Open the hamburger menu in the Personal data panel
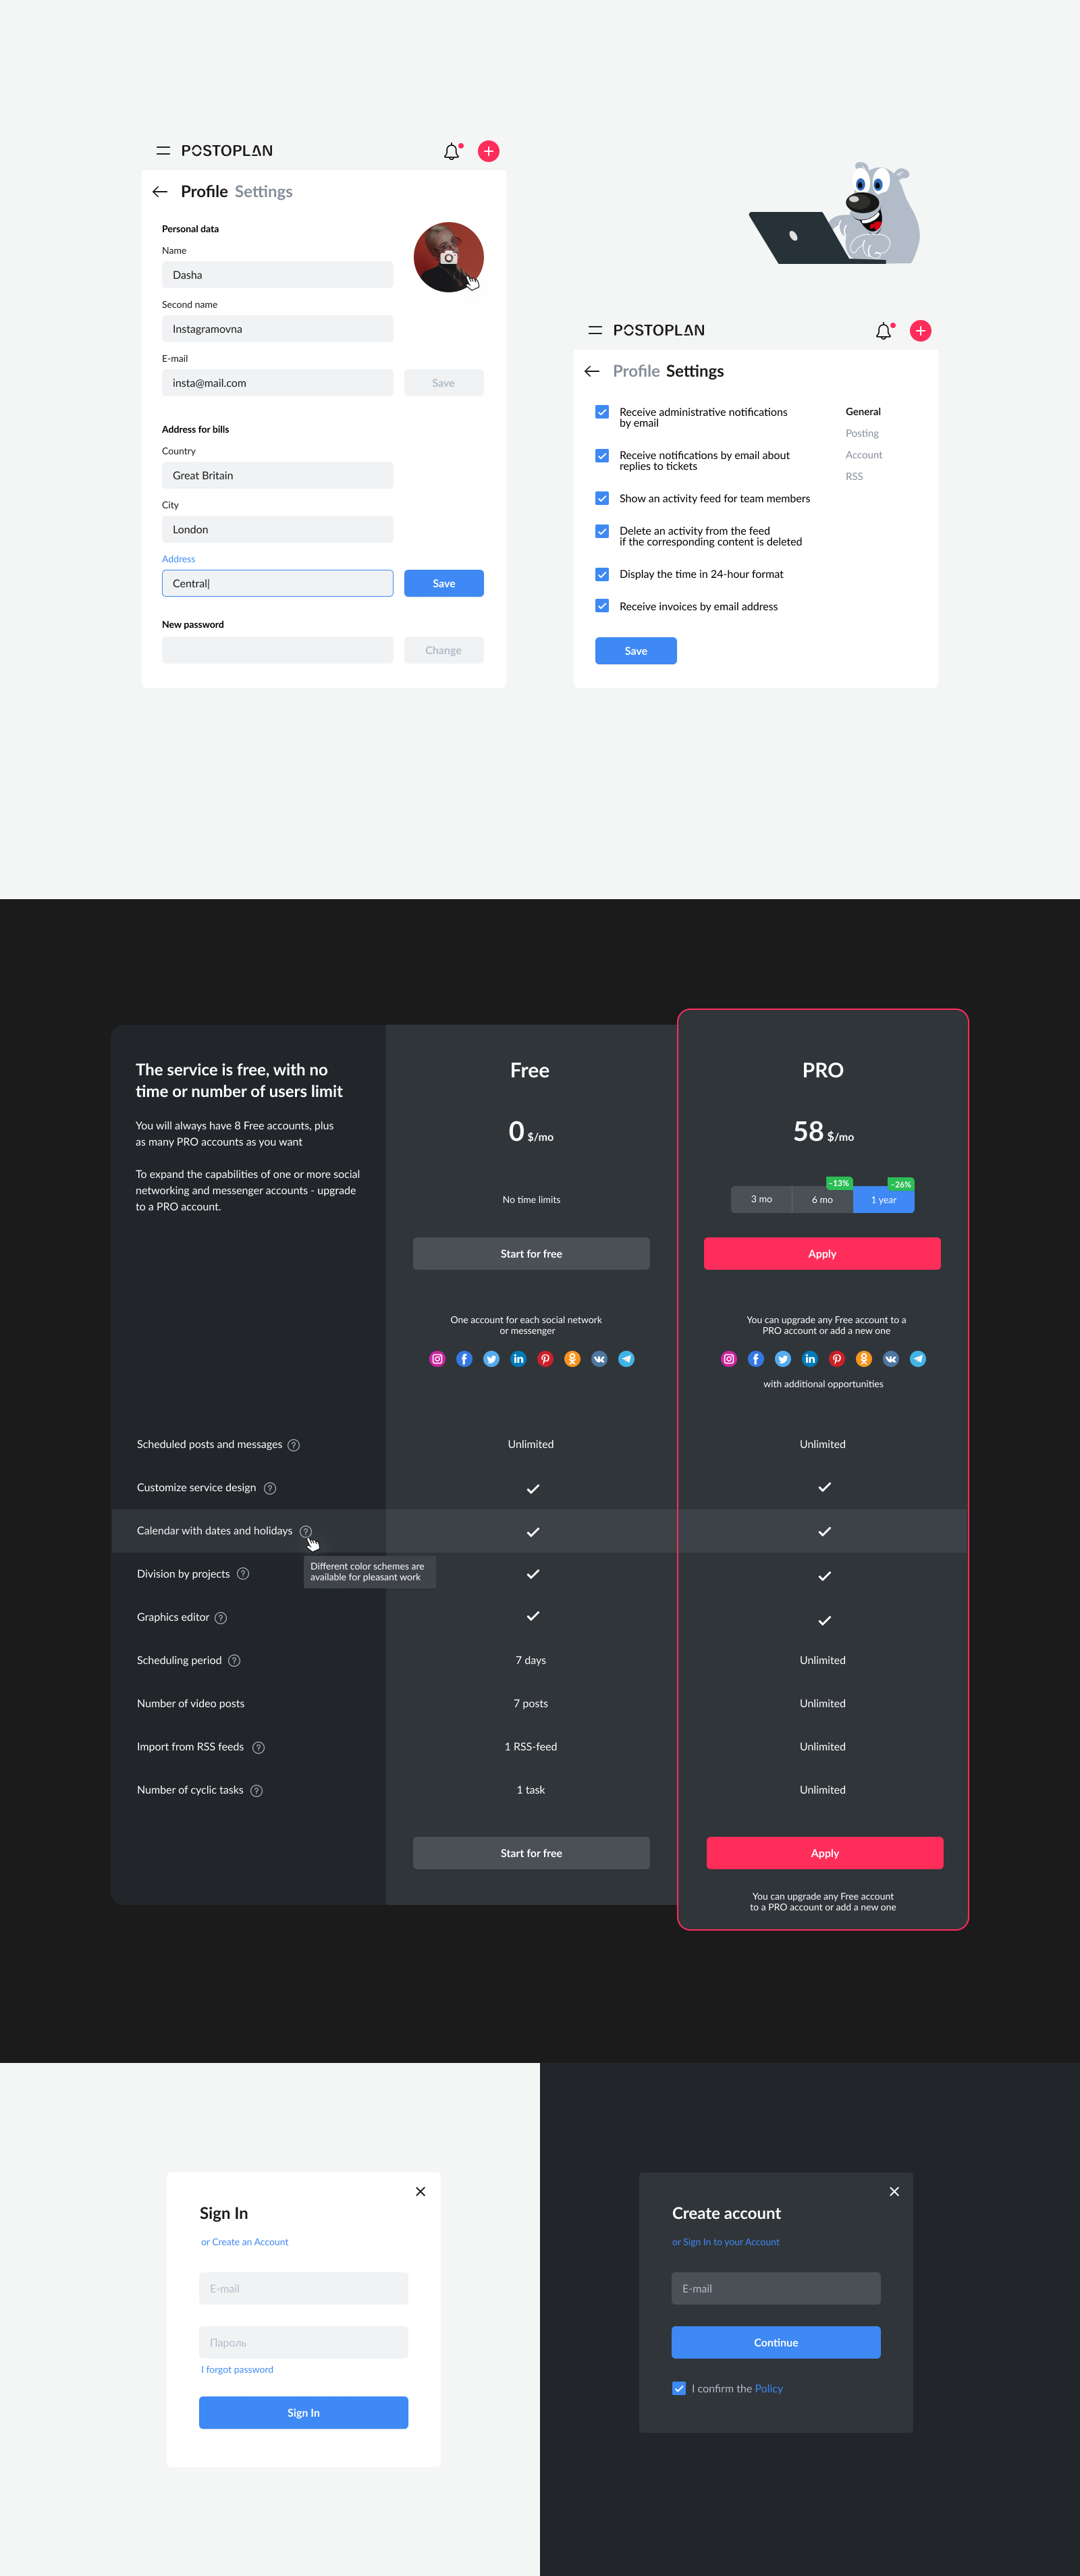 tap(163, 151)
